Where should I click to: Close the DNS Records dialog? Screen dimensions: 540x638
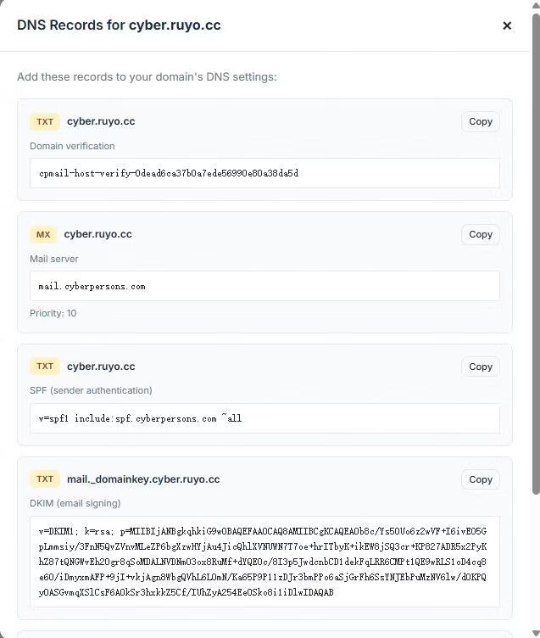click(x=507, y=25)
